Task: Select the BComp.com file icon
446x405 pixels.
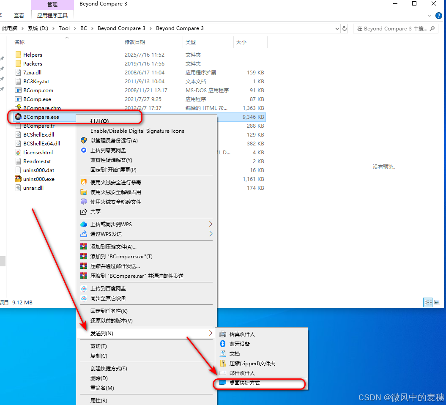Action: pyautogui.click(x=18, y=90)
